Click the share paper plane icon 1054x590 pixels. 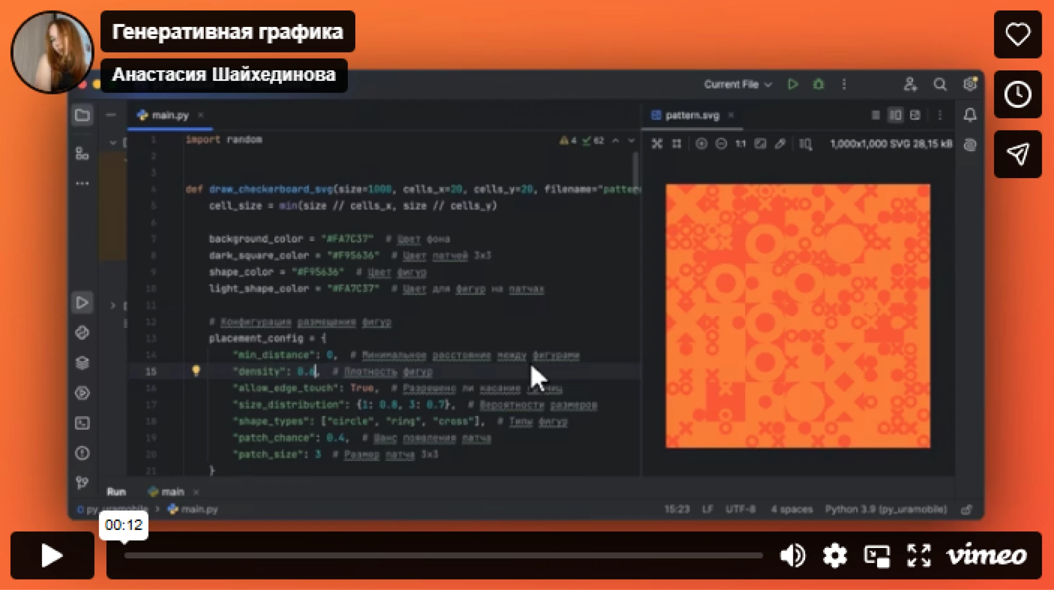click(x=1017, y=154)
